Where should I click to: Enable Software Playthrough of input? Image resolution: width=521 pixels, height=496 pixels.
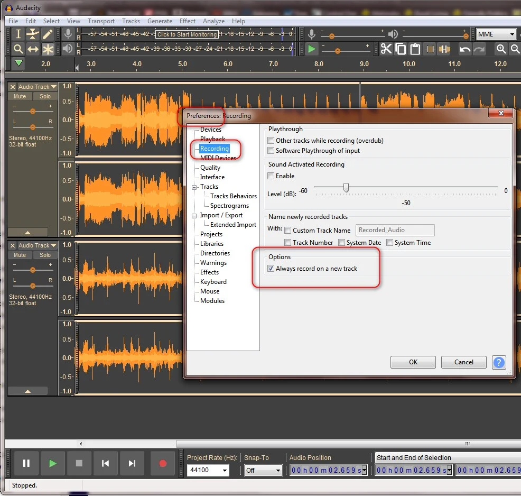pyautogui.click(x=271, y=151)
